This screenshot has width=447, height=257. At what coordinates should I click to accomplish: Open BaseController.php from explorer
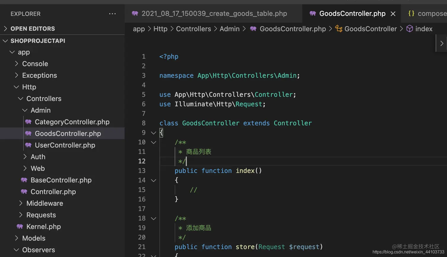tap(61, 180)
